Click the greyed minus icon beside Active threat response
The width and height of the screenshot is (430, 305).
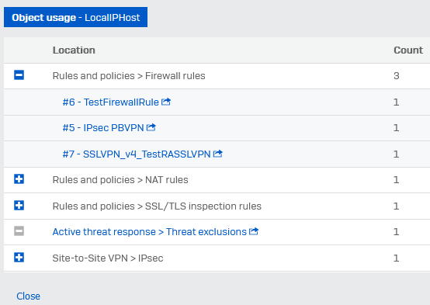click(x=19, y=231)
